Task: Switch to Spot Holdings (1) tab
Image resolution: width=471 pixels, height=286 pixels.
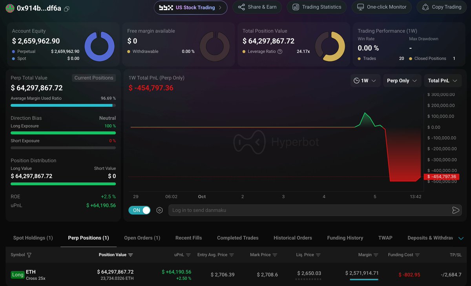Action: point(33,238)
